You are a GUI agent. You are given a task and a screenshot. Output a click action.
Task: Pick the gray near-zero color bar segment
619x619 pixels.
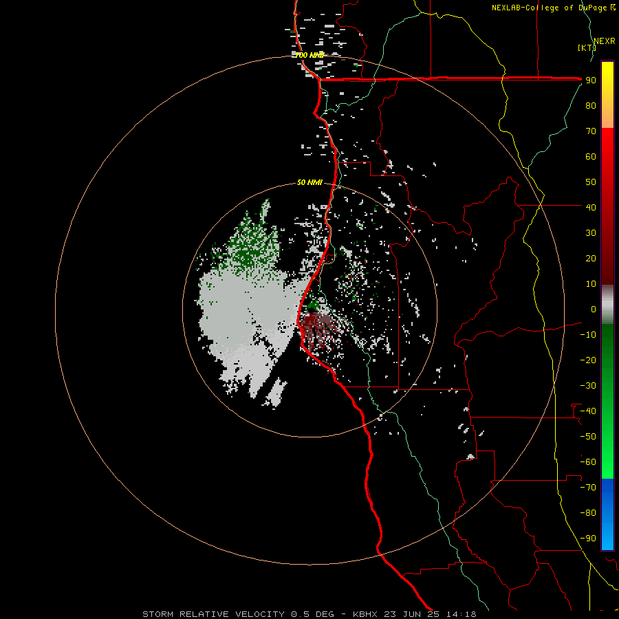[607, 305]
